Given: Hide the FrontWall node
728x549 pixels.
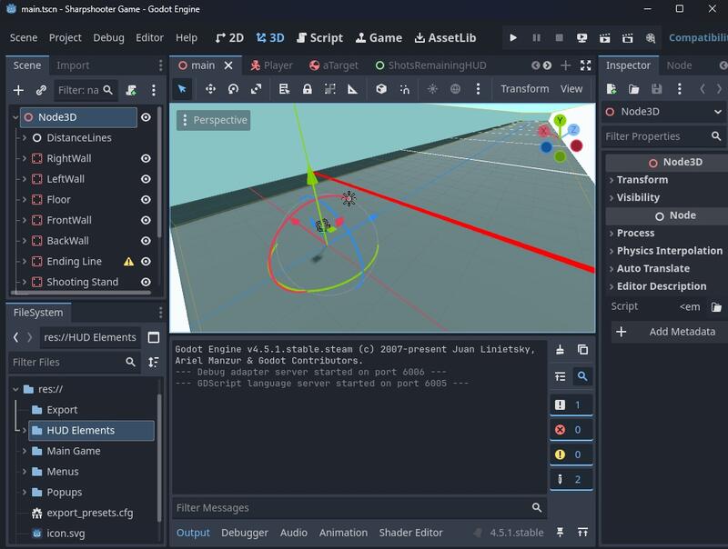Looking at the screenshot, I should [146, 220].
